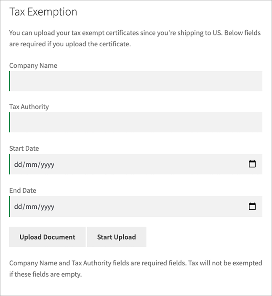Click the Upload Document button
Screen dimensions: 272x296
click(x=48, y=237)
